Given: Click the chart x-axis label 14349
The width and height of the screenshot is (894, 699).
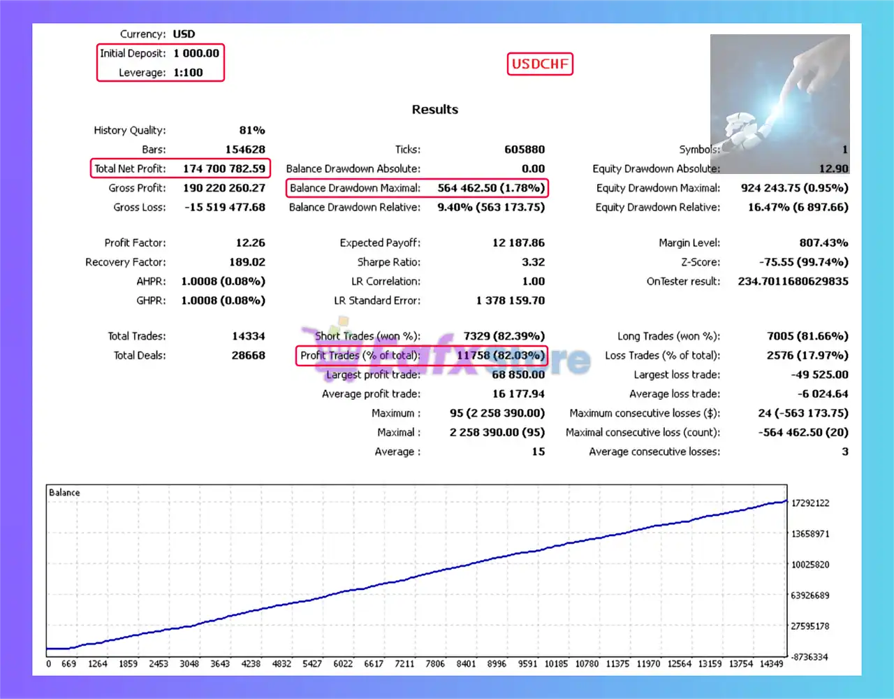Looking at the screenshot, I should tap(772, 663).
